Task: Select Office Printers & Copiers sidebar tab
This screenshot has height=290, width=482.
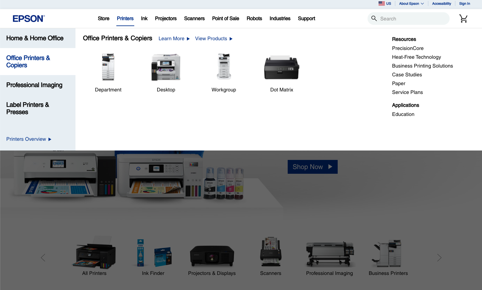Action: pyautogui.click(x=38, y=62)
